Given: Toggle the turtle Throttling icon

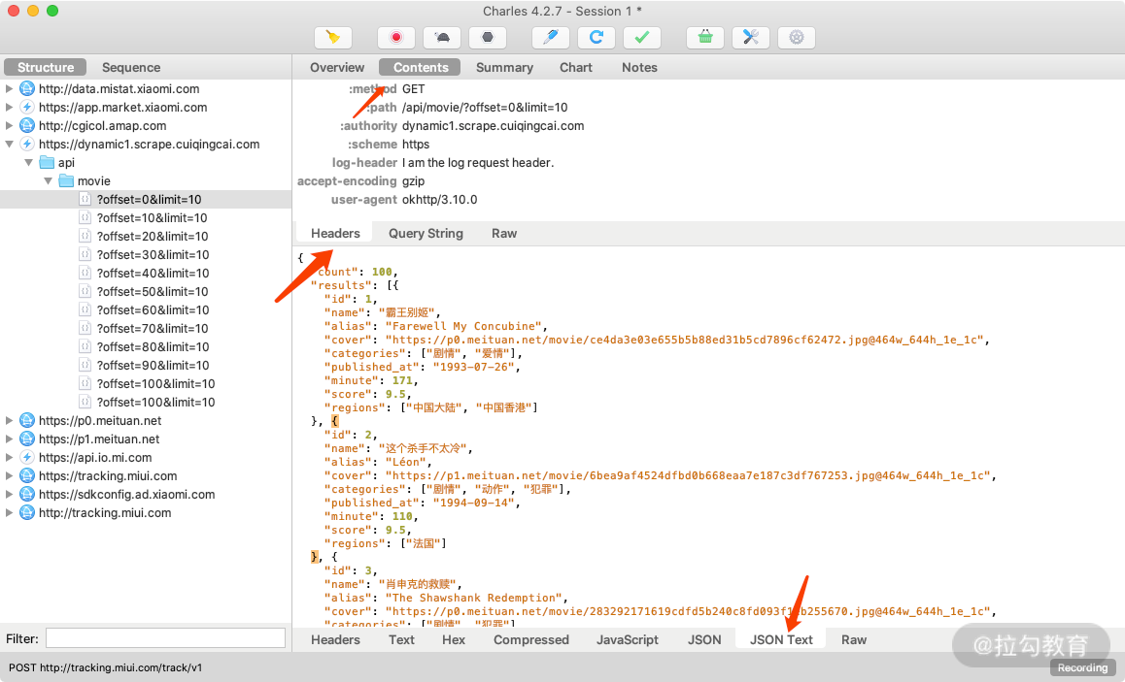Looking at the screenshot, I should pos(442,37).
